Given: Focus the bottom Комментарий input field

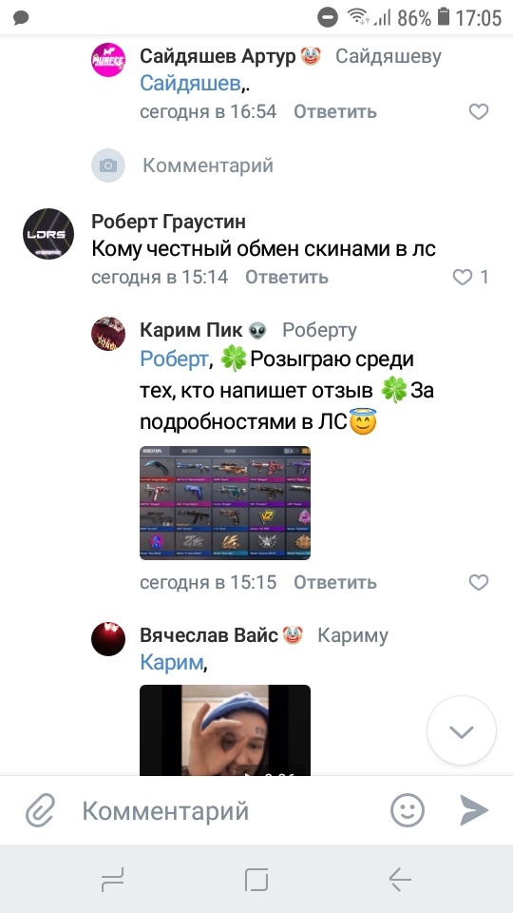Looking at the screenshot, I should point(227,810).
